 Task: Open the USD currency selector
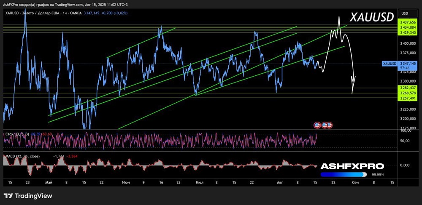tap(404, 13)
